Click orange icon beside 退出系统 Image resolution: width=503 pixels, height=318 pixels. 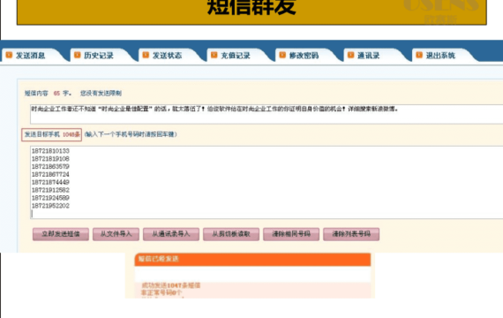pyautogui.click(x=419, y=56)
